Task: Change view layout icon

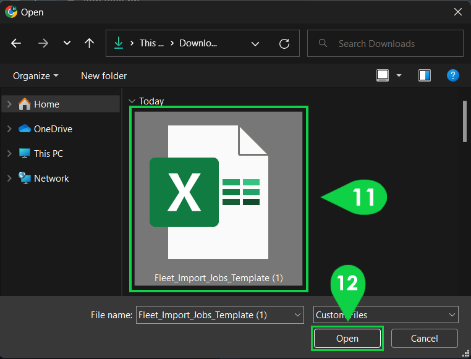Action: (383, 75)
